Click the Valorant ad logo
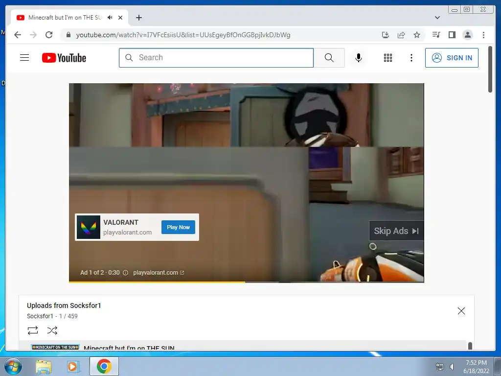This screenshot has height=376, width=501. click(x=89, y=227)
